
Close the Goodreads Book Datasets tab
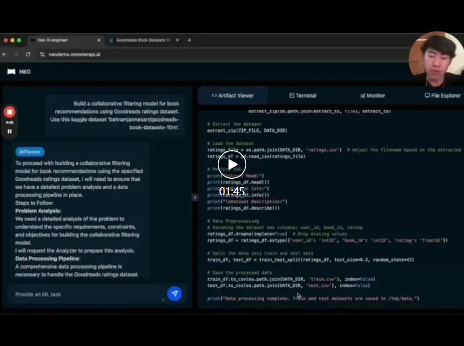177,40
